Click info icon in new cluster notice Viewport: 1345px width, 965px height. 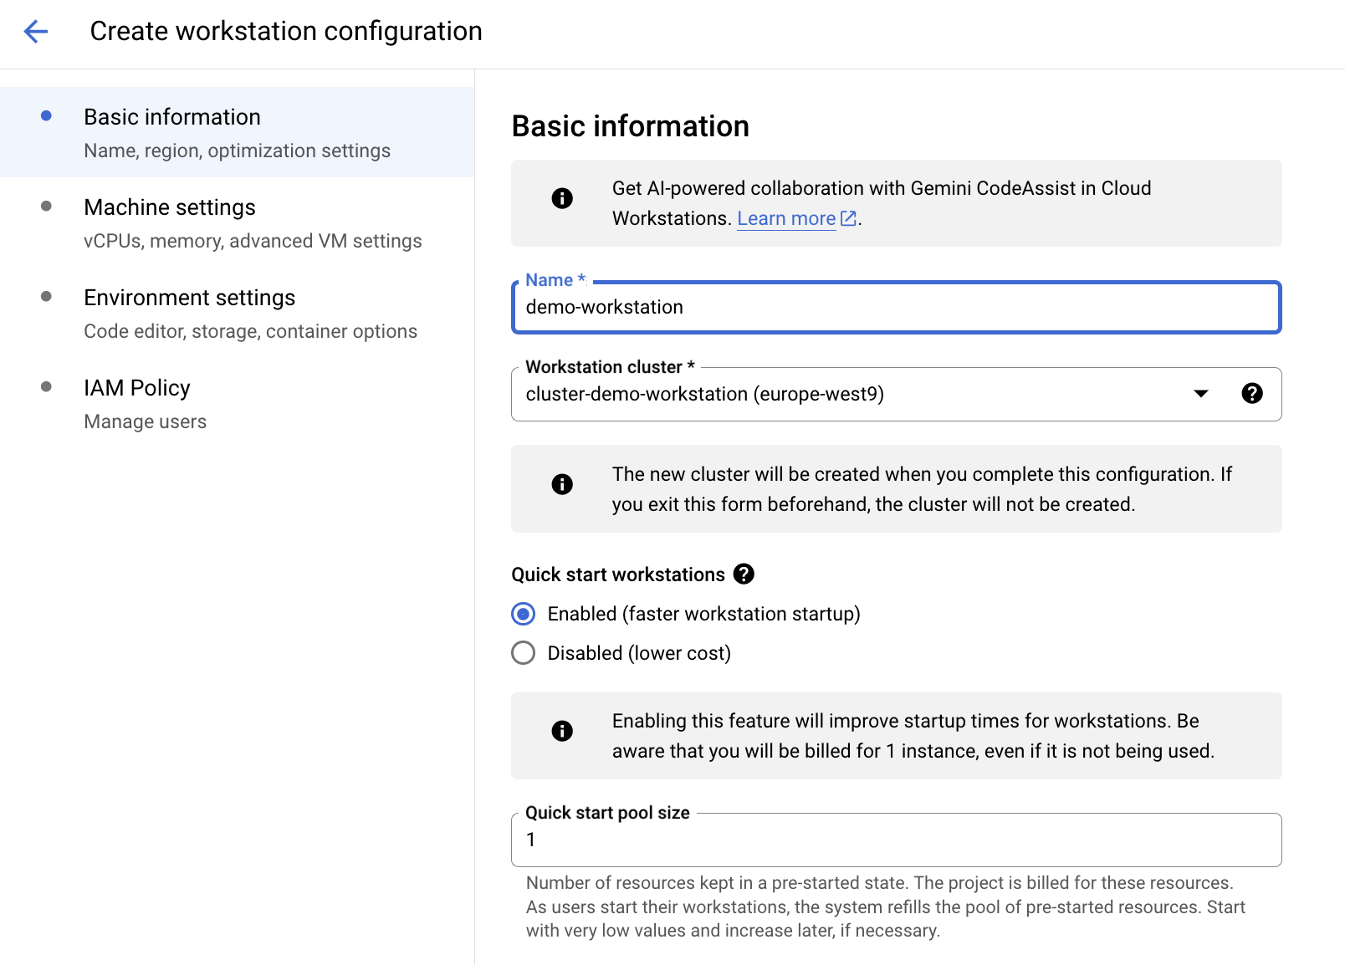[562, 484]
